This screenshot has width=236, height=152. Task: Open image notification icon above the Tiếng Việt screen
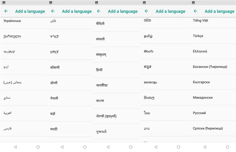click(193, 3)
